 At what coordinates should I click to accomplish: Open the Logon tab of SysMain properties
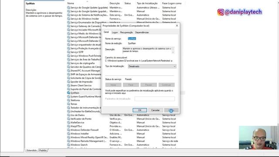pyautogui.click(x=115, y=32)
